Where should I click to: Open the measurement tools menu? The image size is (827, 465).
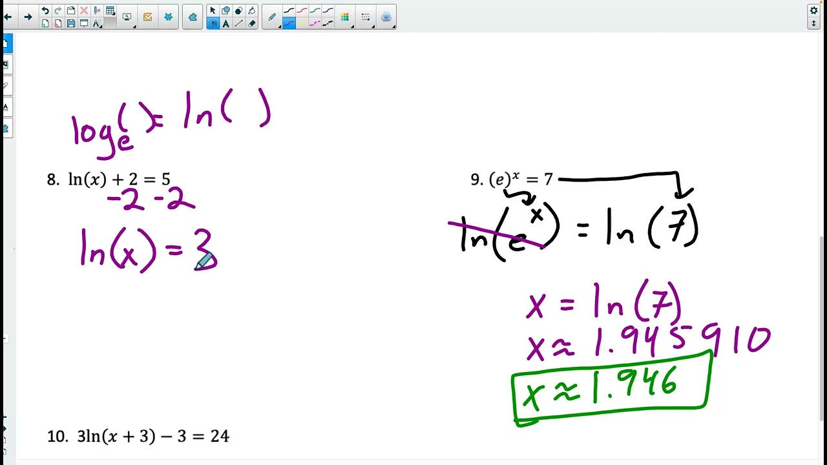97,23
